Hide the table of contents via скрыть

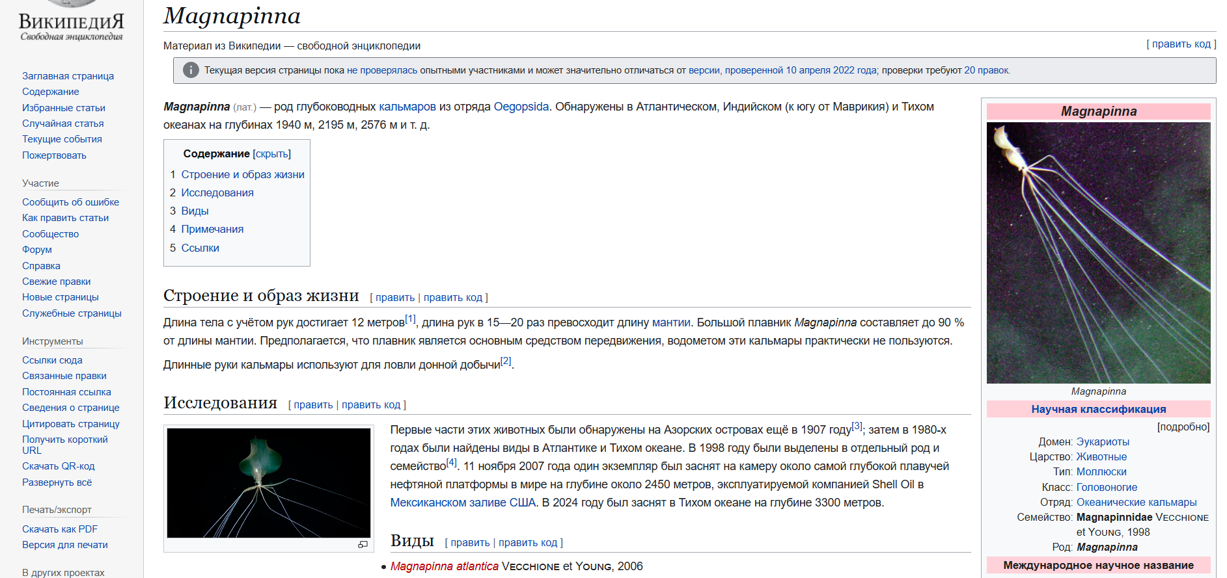[x=271, y=153]
